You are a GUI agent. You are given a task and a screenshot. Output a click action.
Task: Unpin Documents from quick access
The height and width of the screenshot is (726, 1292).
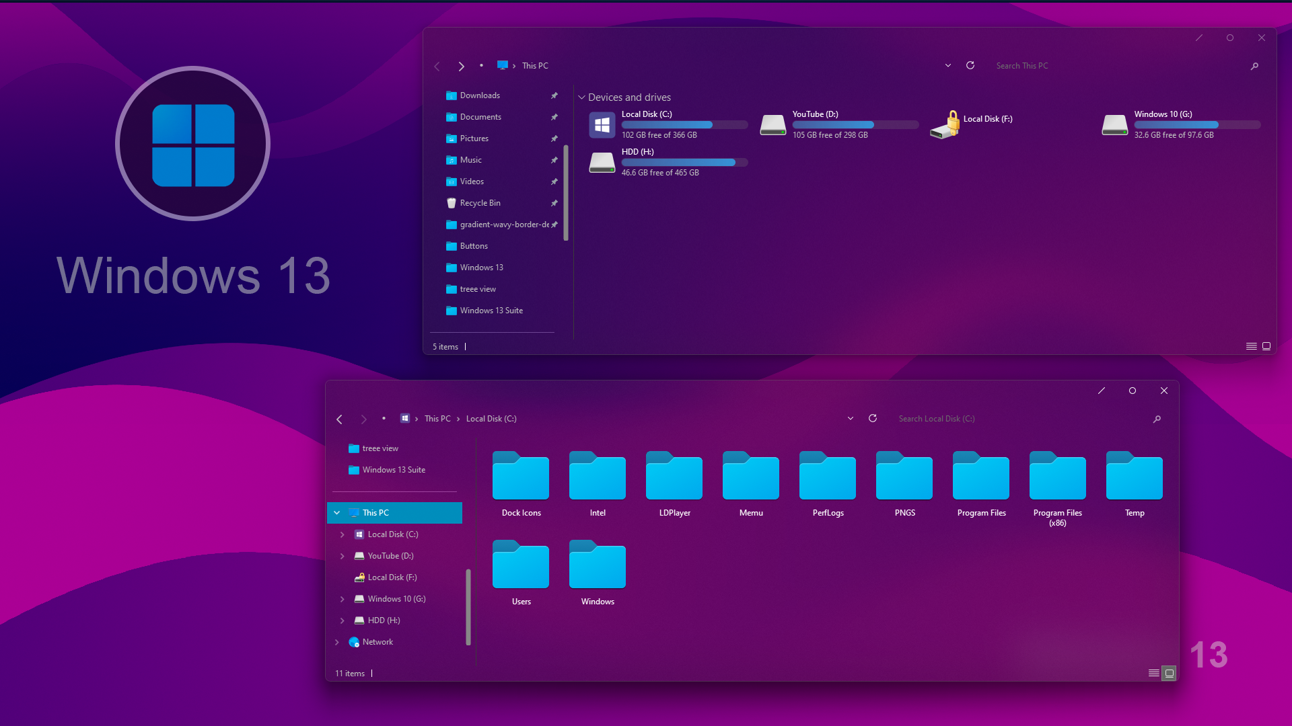click(554, 117)
